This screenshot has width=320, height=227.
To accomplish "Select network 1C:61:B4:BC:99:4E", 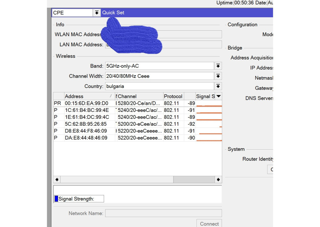I will click(x=86, y=110).
